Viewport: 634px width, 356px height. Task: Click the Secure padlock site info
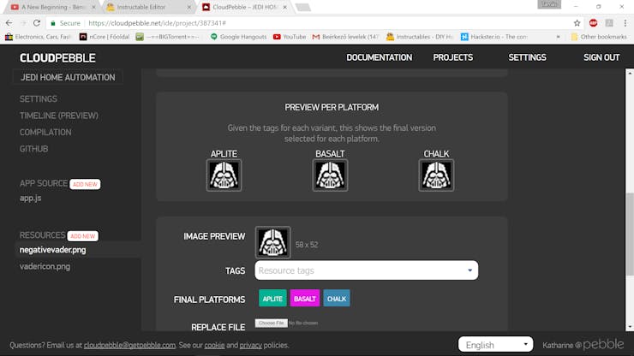pyautogui.click(x=65, y=23)
